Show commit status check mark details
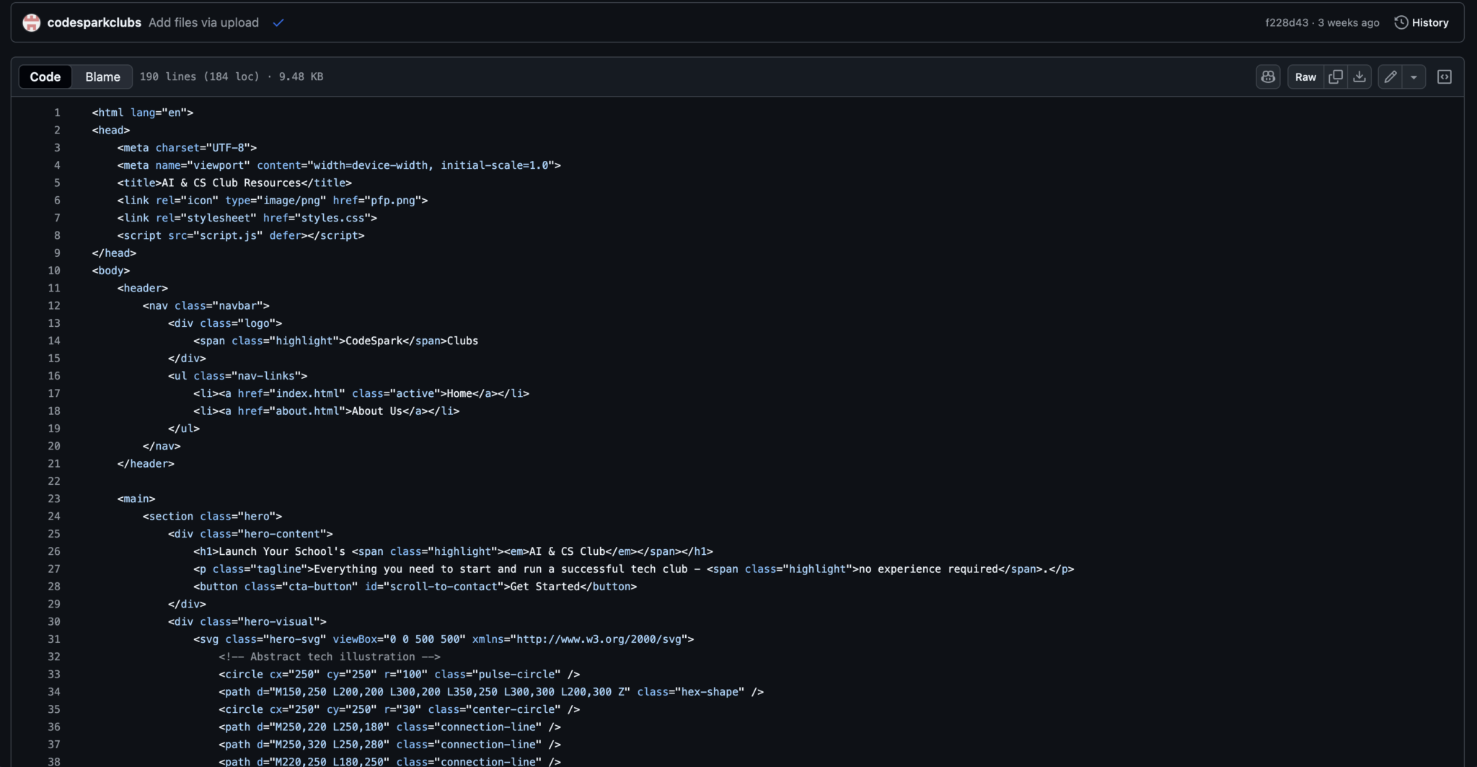 (x=278, y=23)
